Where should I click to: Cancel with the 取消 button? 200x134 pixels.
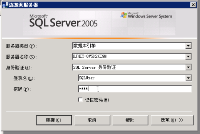point(92,120)
